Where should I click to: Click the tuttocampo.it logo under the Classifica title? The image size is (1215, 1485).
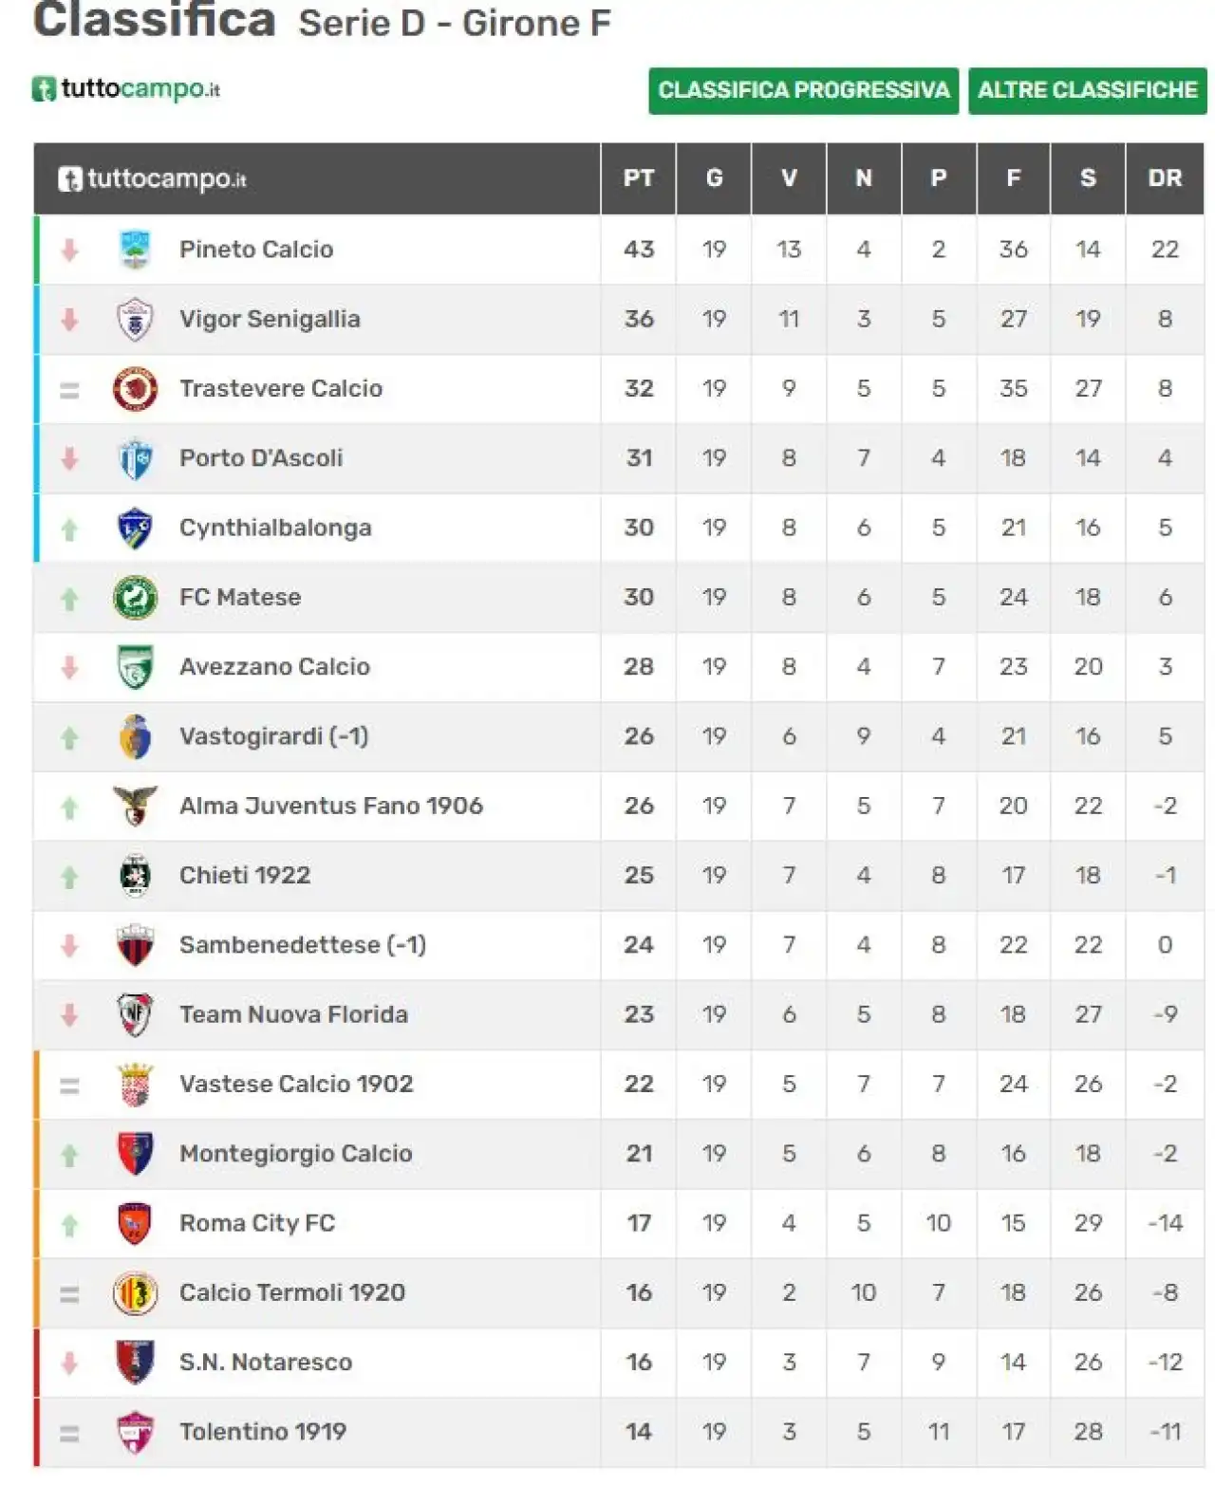(x=126, y=89)
